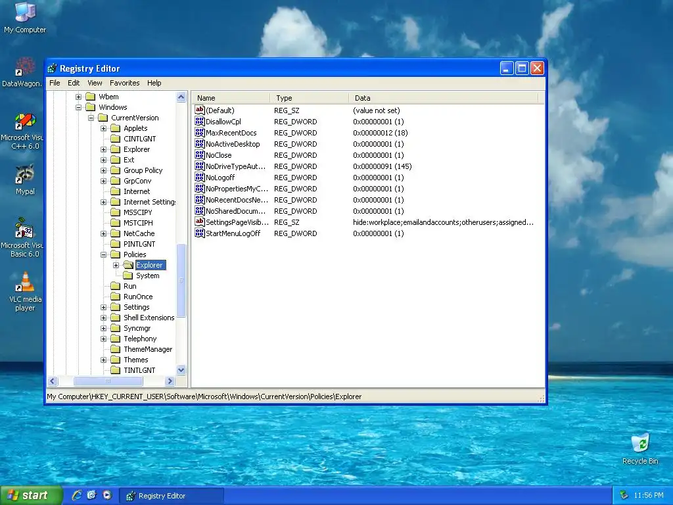The height and width of the screenshot is (505, 673).
Task: Click the Group Policy folder icon
Action: 116,170
